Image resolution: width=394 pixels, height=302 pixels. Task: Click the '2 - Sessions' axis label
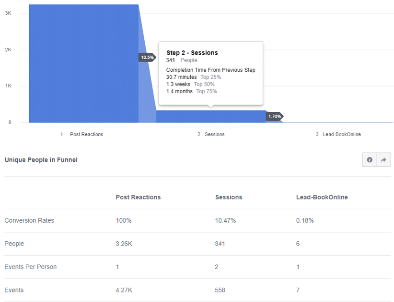[211, 134]
